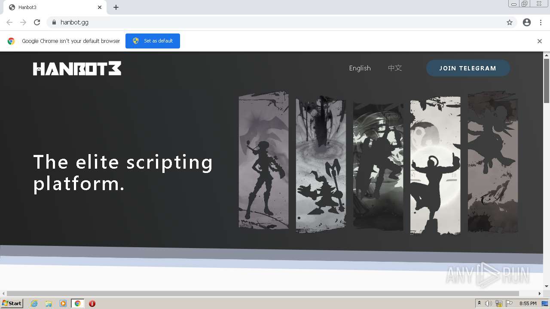Open Chrome's three-dot menu

pos(541,22)
